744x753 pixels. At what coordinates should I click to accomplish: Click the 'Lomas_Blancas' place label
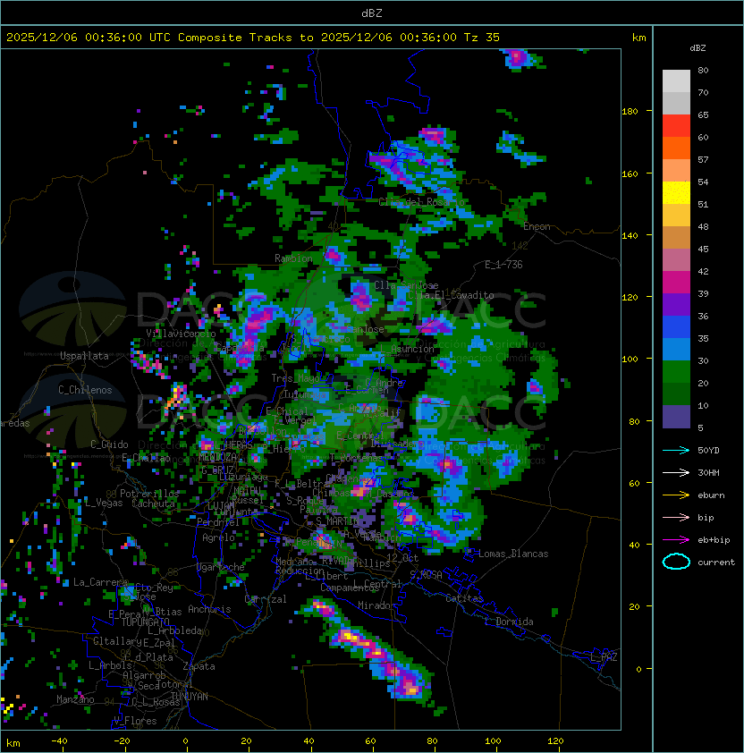click(x=513, y=554)
